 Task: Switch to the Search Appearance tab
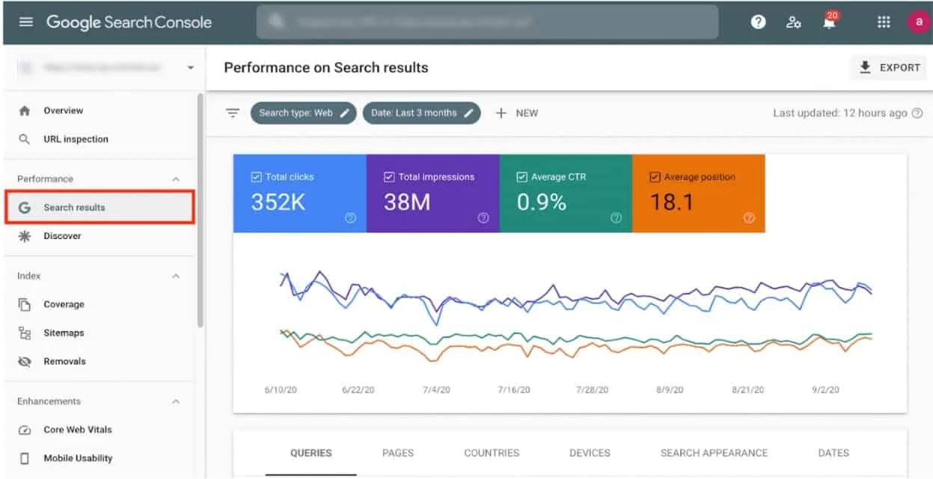coord(714,453)
